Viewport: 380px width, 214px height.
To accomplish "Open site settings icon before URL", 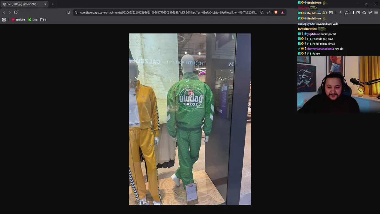I will [76, 12].
